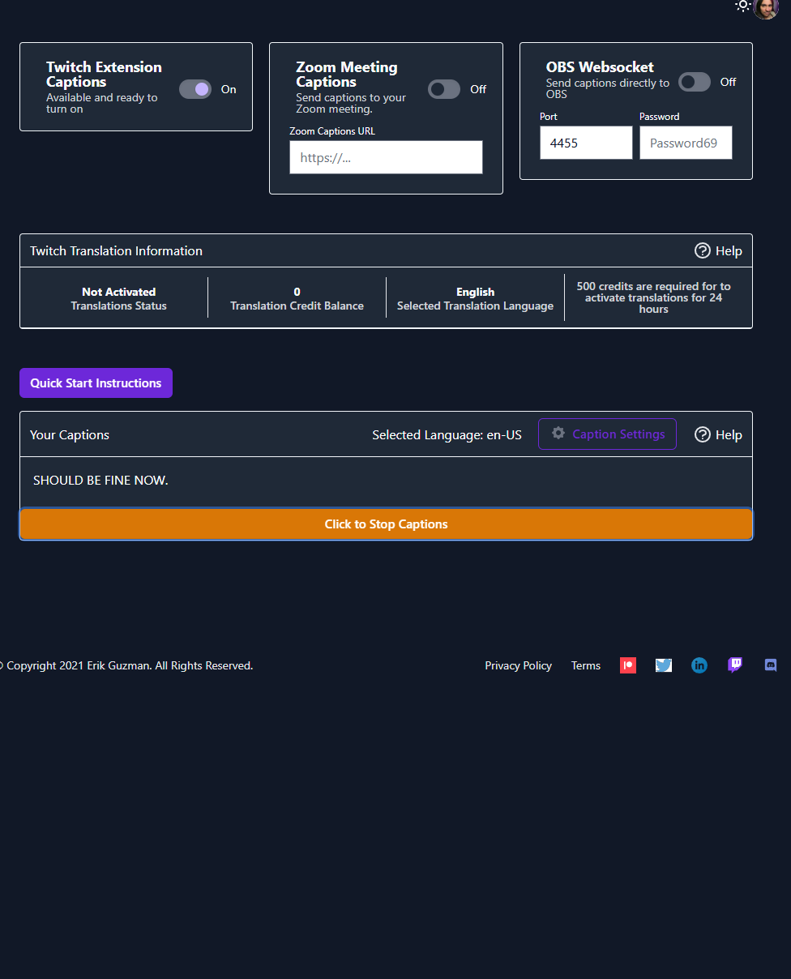
Task: Open the Privacy Policy link
Action: 518,665
